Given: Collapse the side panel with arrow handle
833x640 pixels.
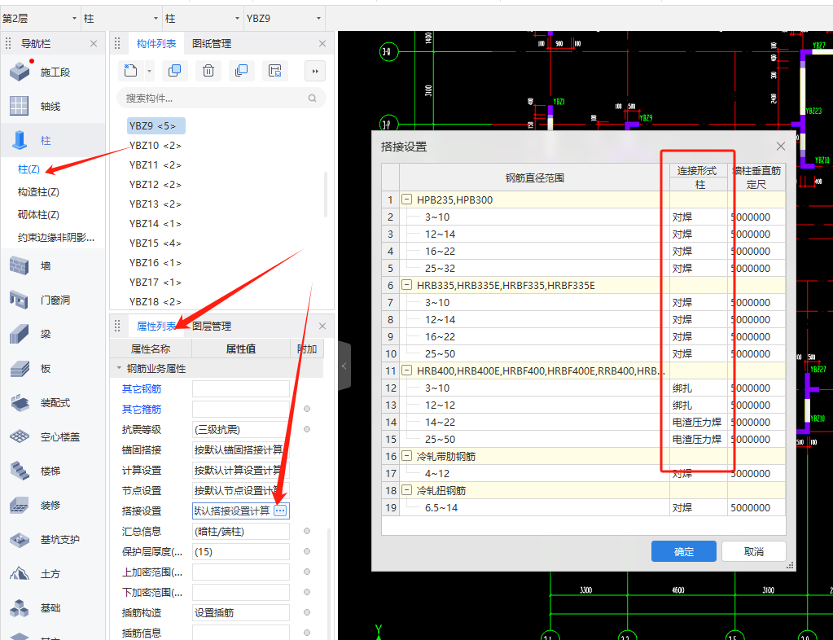Looking at the screenshot, I should point(344,366).
